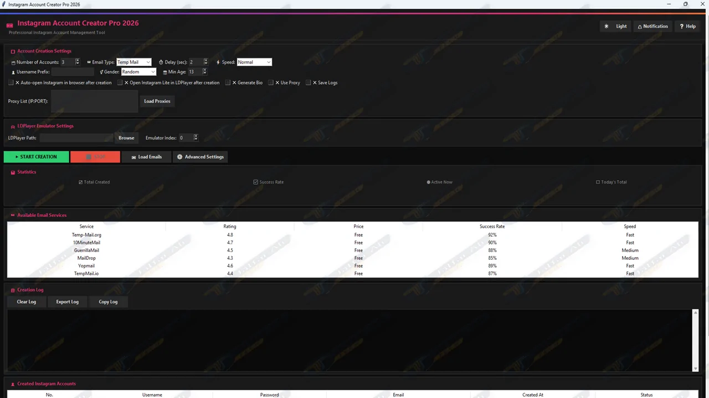Image resolution: width=709 pixels, height=398 pixels.
Task: Expand the Speed combo box
Action: pyautogui.click(x=254, y=62)
